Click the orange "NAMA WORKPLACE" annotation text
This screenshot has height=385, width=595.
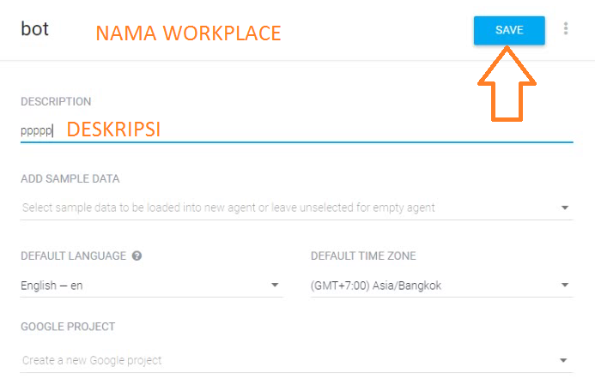pyautogui.click(x=188, y=33)
